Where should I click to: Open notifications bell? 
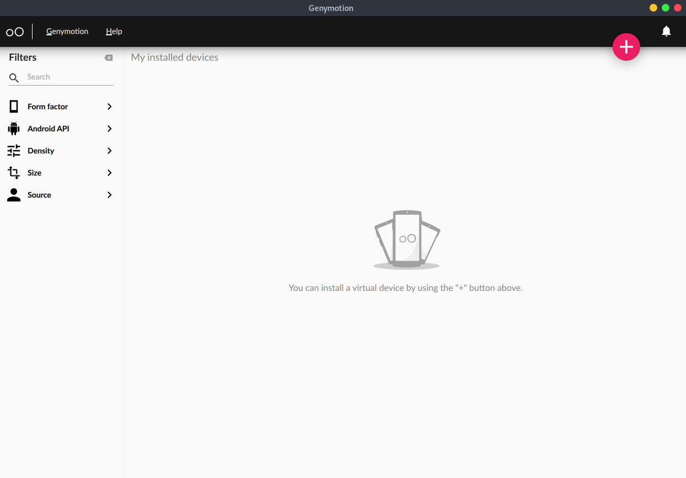pyautogui.click(x=666, y=31)
